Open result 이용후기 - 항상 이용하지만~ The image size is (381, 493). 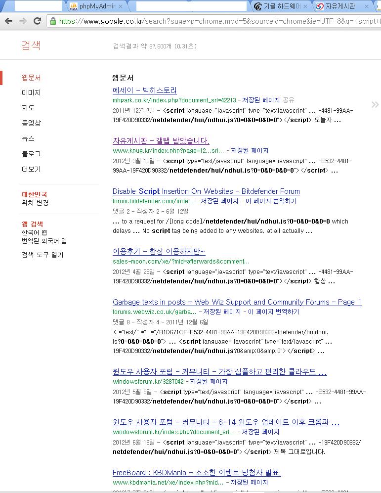[x=159, y=251]
